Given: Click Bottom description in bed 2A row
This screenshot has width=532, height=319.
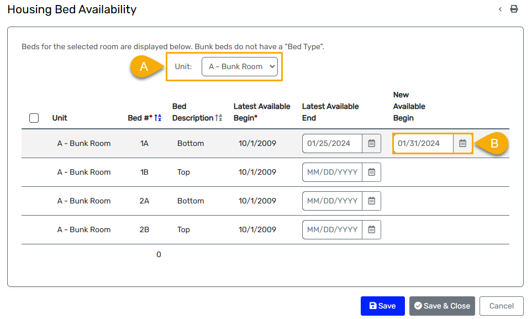Looking at the screenshot, I should click(x=191, y=201).
